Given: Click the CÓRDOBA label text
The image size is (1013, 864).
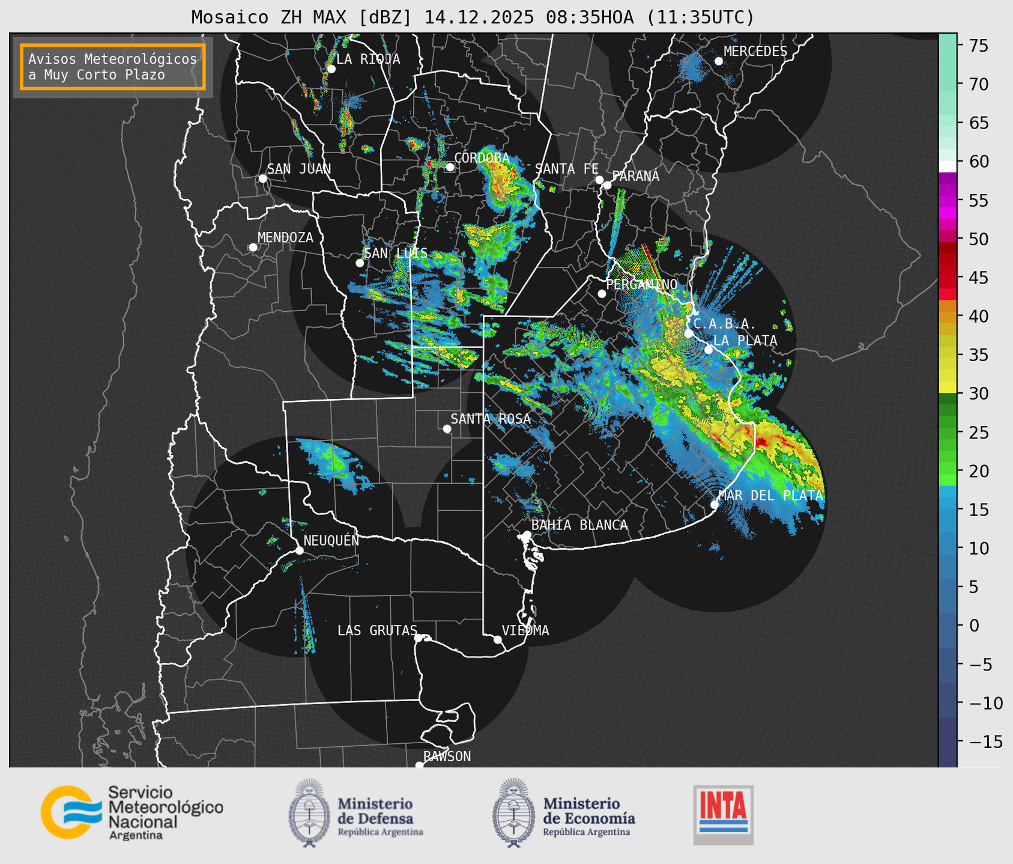Looking at the screenshot, I should pyautogui.click(x=482, y=157).
